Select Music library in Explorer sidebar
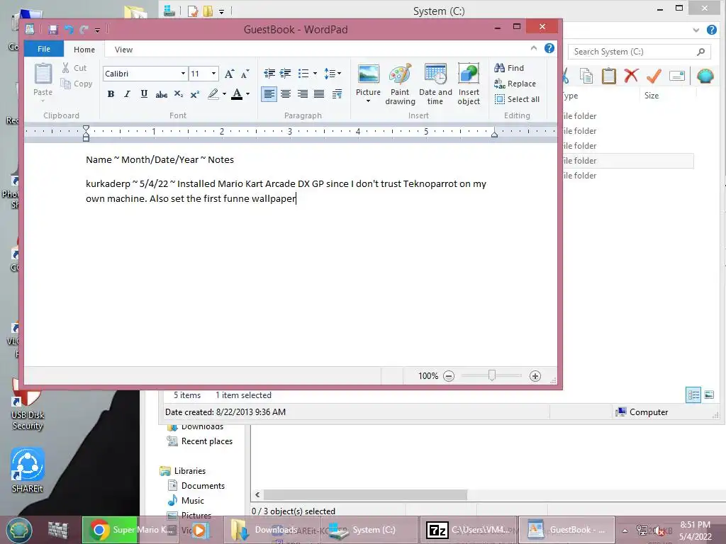This screenshot has width=726, height=544. (x=186, y=501)
